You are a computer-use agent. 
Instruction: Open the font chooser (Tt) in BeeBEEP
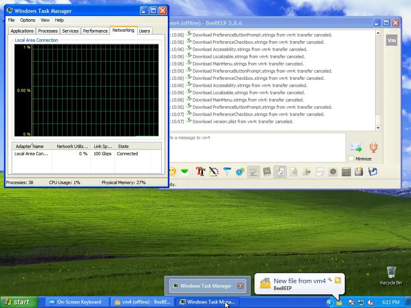tap(201, 172)
